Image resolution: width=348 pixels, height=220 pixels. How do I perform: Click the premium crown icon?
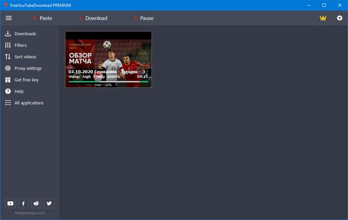[x=324, y=18]
